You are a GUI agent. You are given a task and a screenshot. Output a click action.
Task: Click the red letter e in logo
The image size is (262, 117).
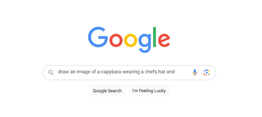164,40
